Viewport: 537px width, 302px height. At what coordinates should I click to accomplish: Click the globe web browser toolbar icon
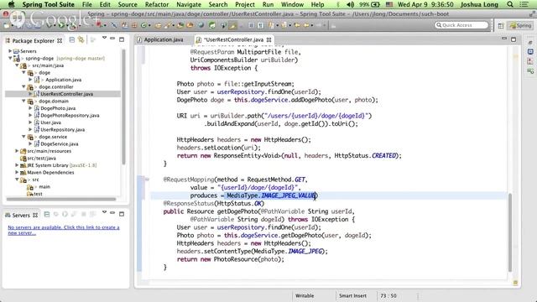click(x=201, y=25)
